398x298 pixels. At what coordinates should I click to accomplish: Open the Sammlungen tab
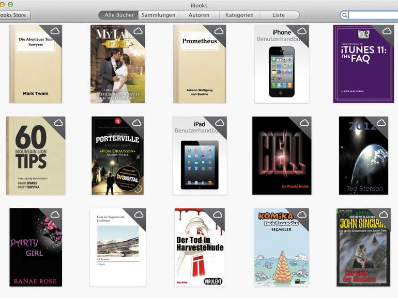tap(159, 15)
